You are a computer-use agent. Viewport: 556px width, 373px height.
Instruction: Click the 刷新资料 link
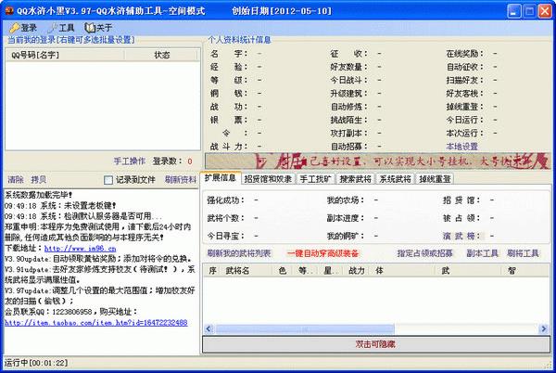[x=181, y=179]
